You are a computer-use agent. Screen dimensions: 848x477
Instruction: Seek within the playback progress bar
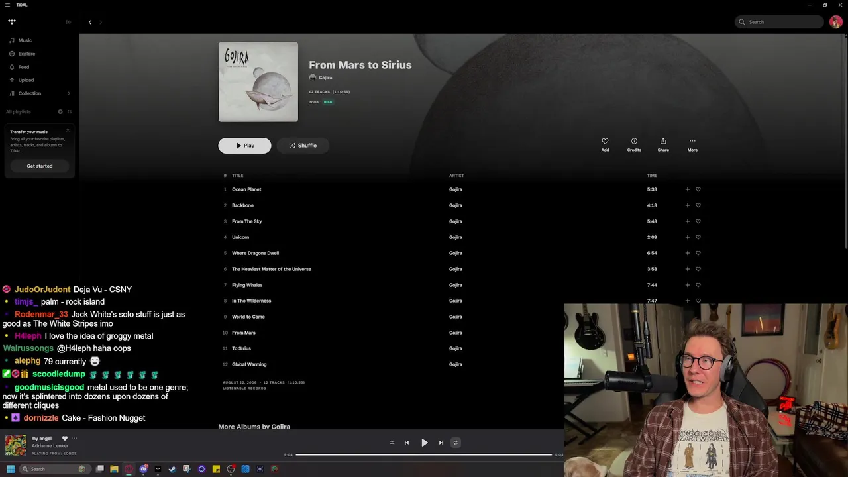(424, 455)
